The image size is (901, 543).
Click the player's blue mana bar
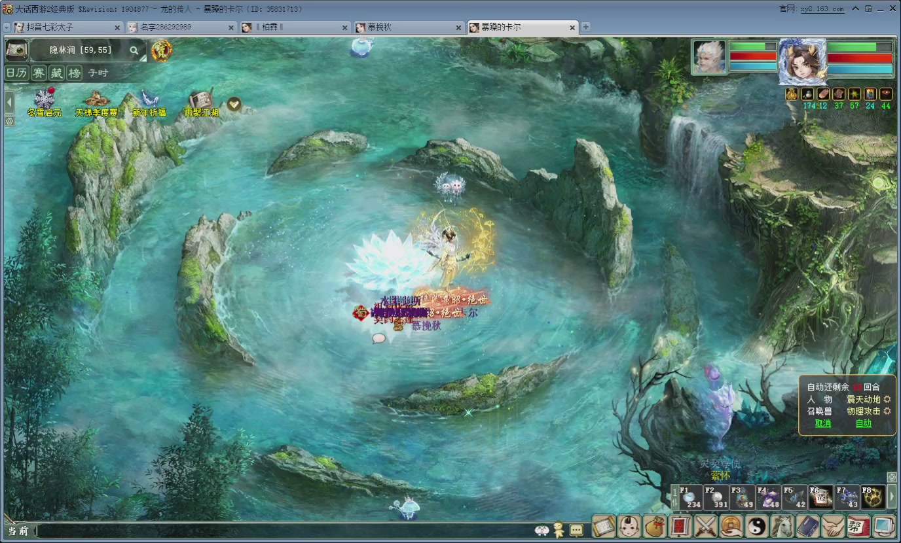pyautogui.click(x=859, y=69)
